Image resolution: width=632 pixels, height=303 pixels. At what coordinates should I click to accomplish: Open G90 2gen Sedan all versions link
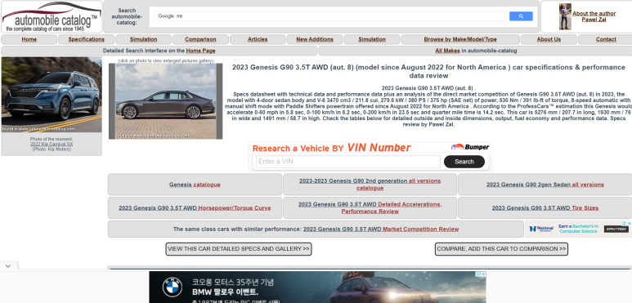coord(545,185)
